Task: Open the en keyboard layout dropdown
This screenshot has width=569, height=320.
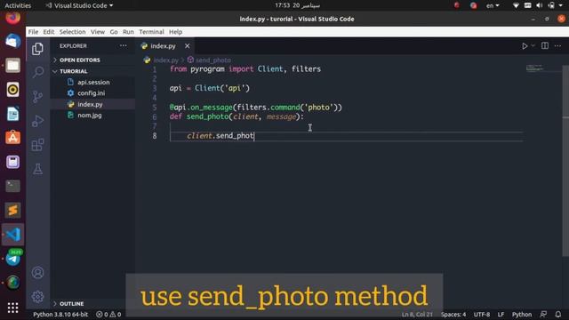Action: click(x=493, y=5)
